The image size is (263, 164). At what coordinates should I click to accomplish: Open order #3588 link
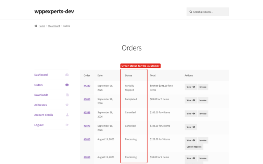click(87, 112)
